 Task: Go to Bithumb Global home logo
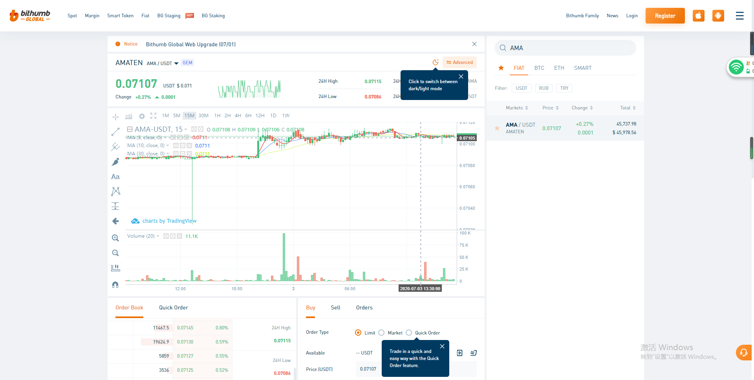[x=30, y=16]
